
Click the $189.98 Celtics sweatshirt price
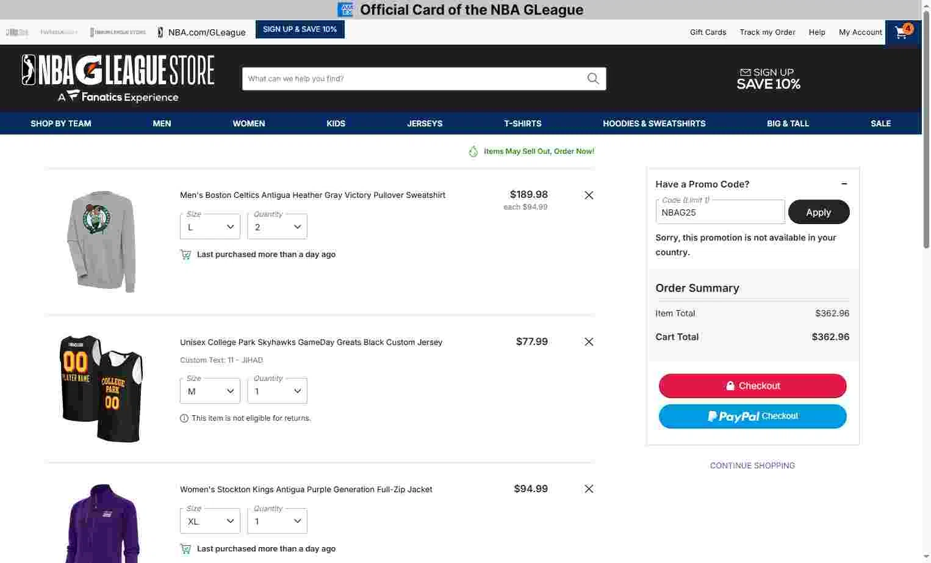529,195
